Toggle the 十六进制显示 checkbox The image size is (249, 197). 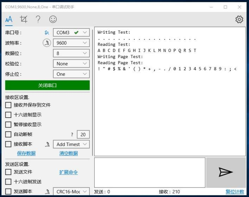point(8,115)
